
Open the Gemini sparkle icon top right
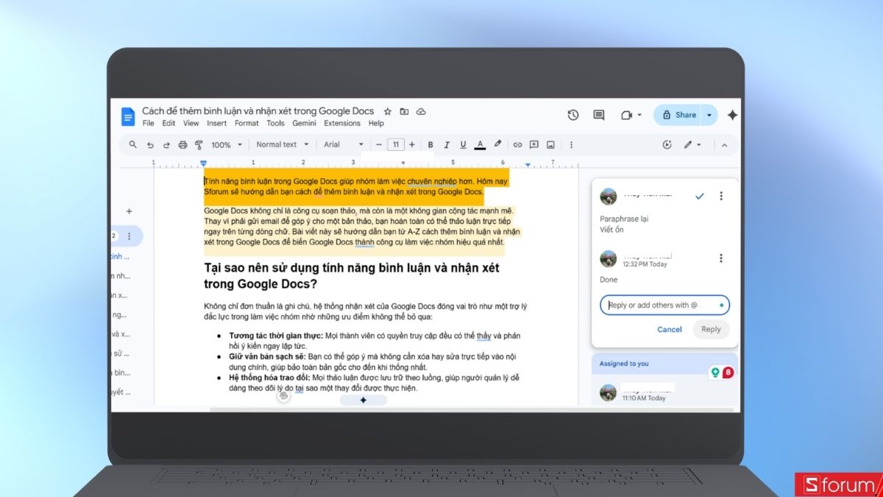point(732,115)
